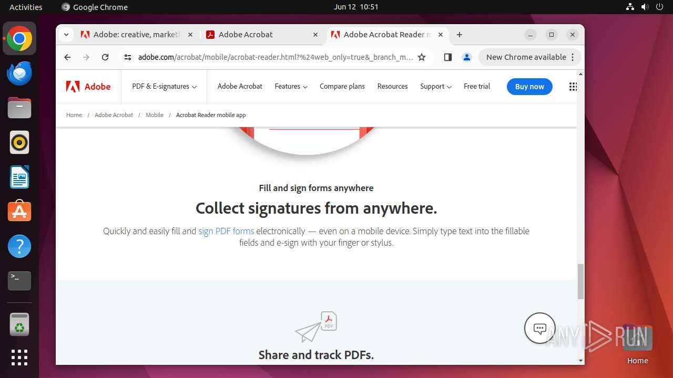The image size is (673, 378).
Task: Click the URL address bar
Action: tap(276, 57)
